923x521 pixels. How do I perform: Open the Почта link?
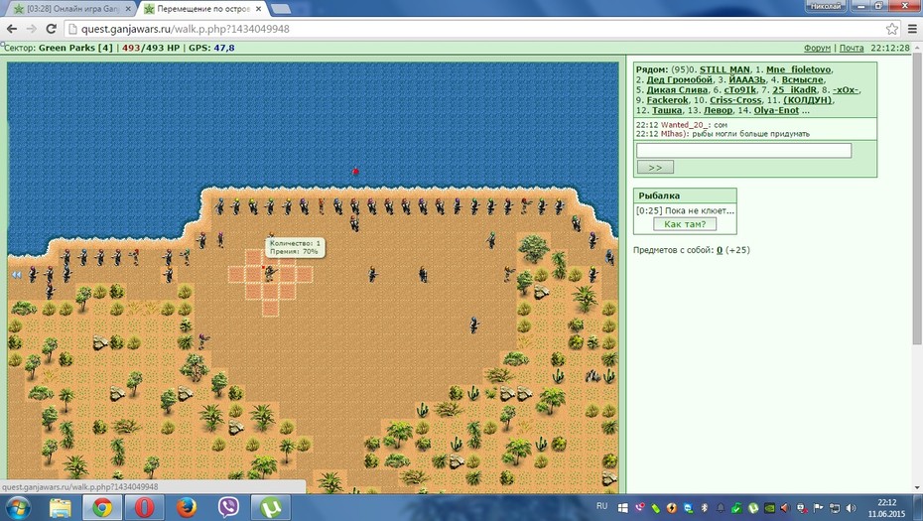(x=852, y=48)
